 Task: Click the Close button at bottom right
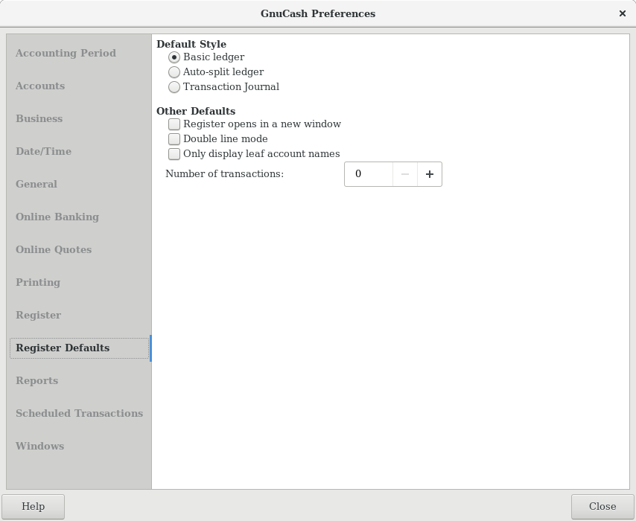click(x=602, y=506)
